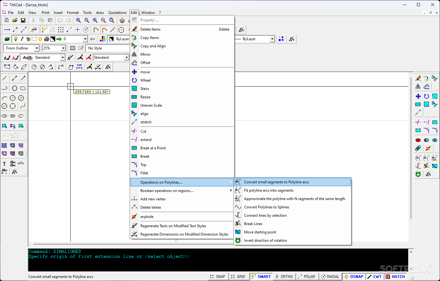440x281 pixels.
Task: Open the layer 0 dropdown list
Action: (85, 39)
